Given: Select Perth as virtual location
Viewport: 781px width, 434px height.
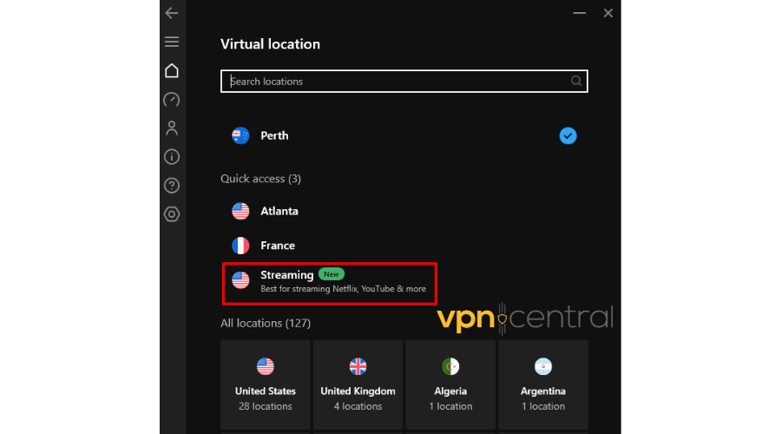Looking at the screenshot, I should pos(404,135).
